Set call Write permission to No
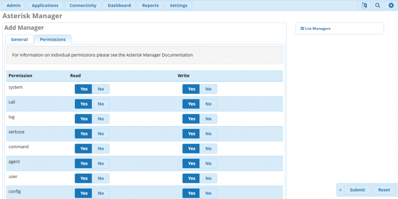This screenshot has width=398, height=199. tap(208, 104)
